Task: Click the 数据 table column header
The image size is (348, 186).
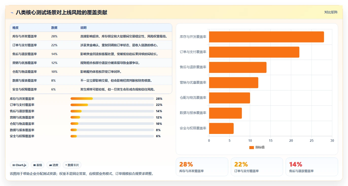Action: 54,28
